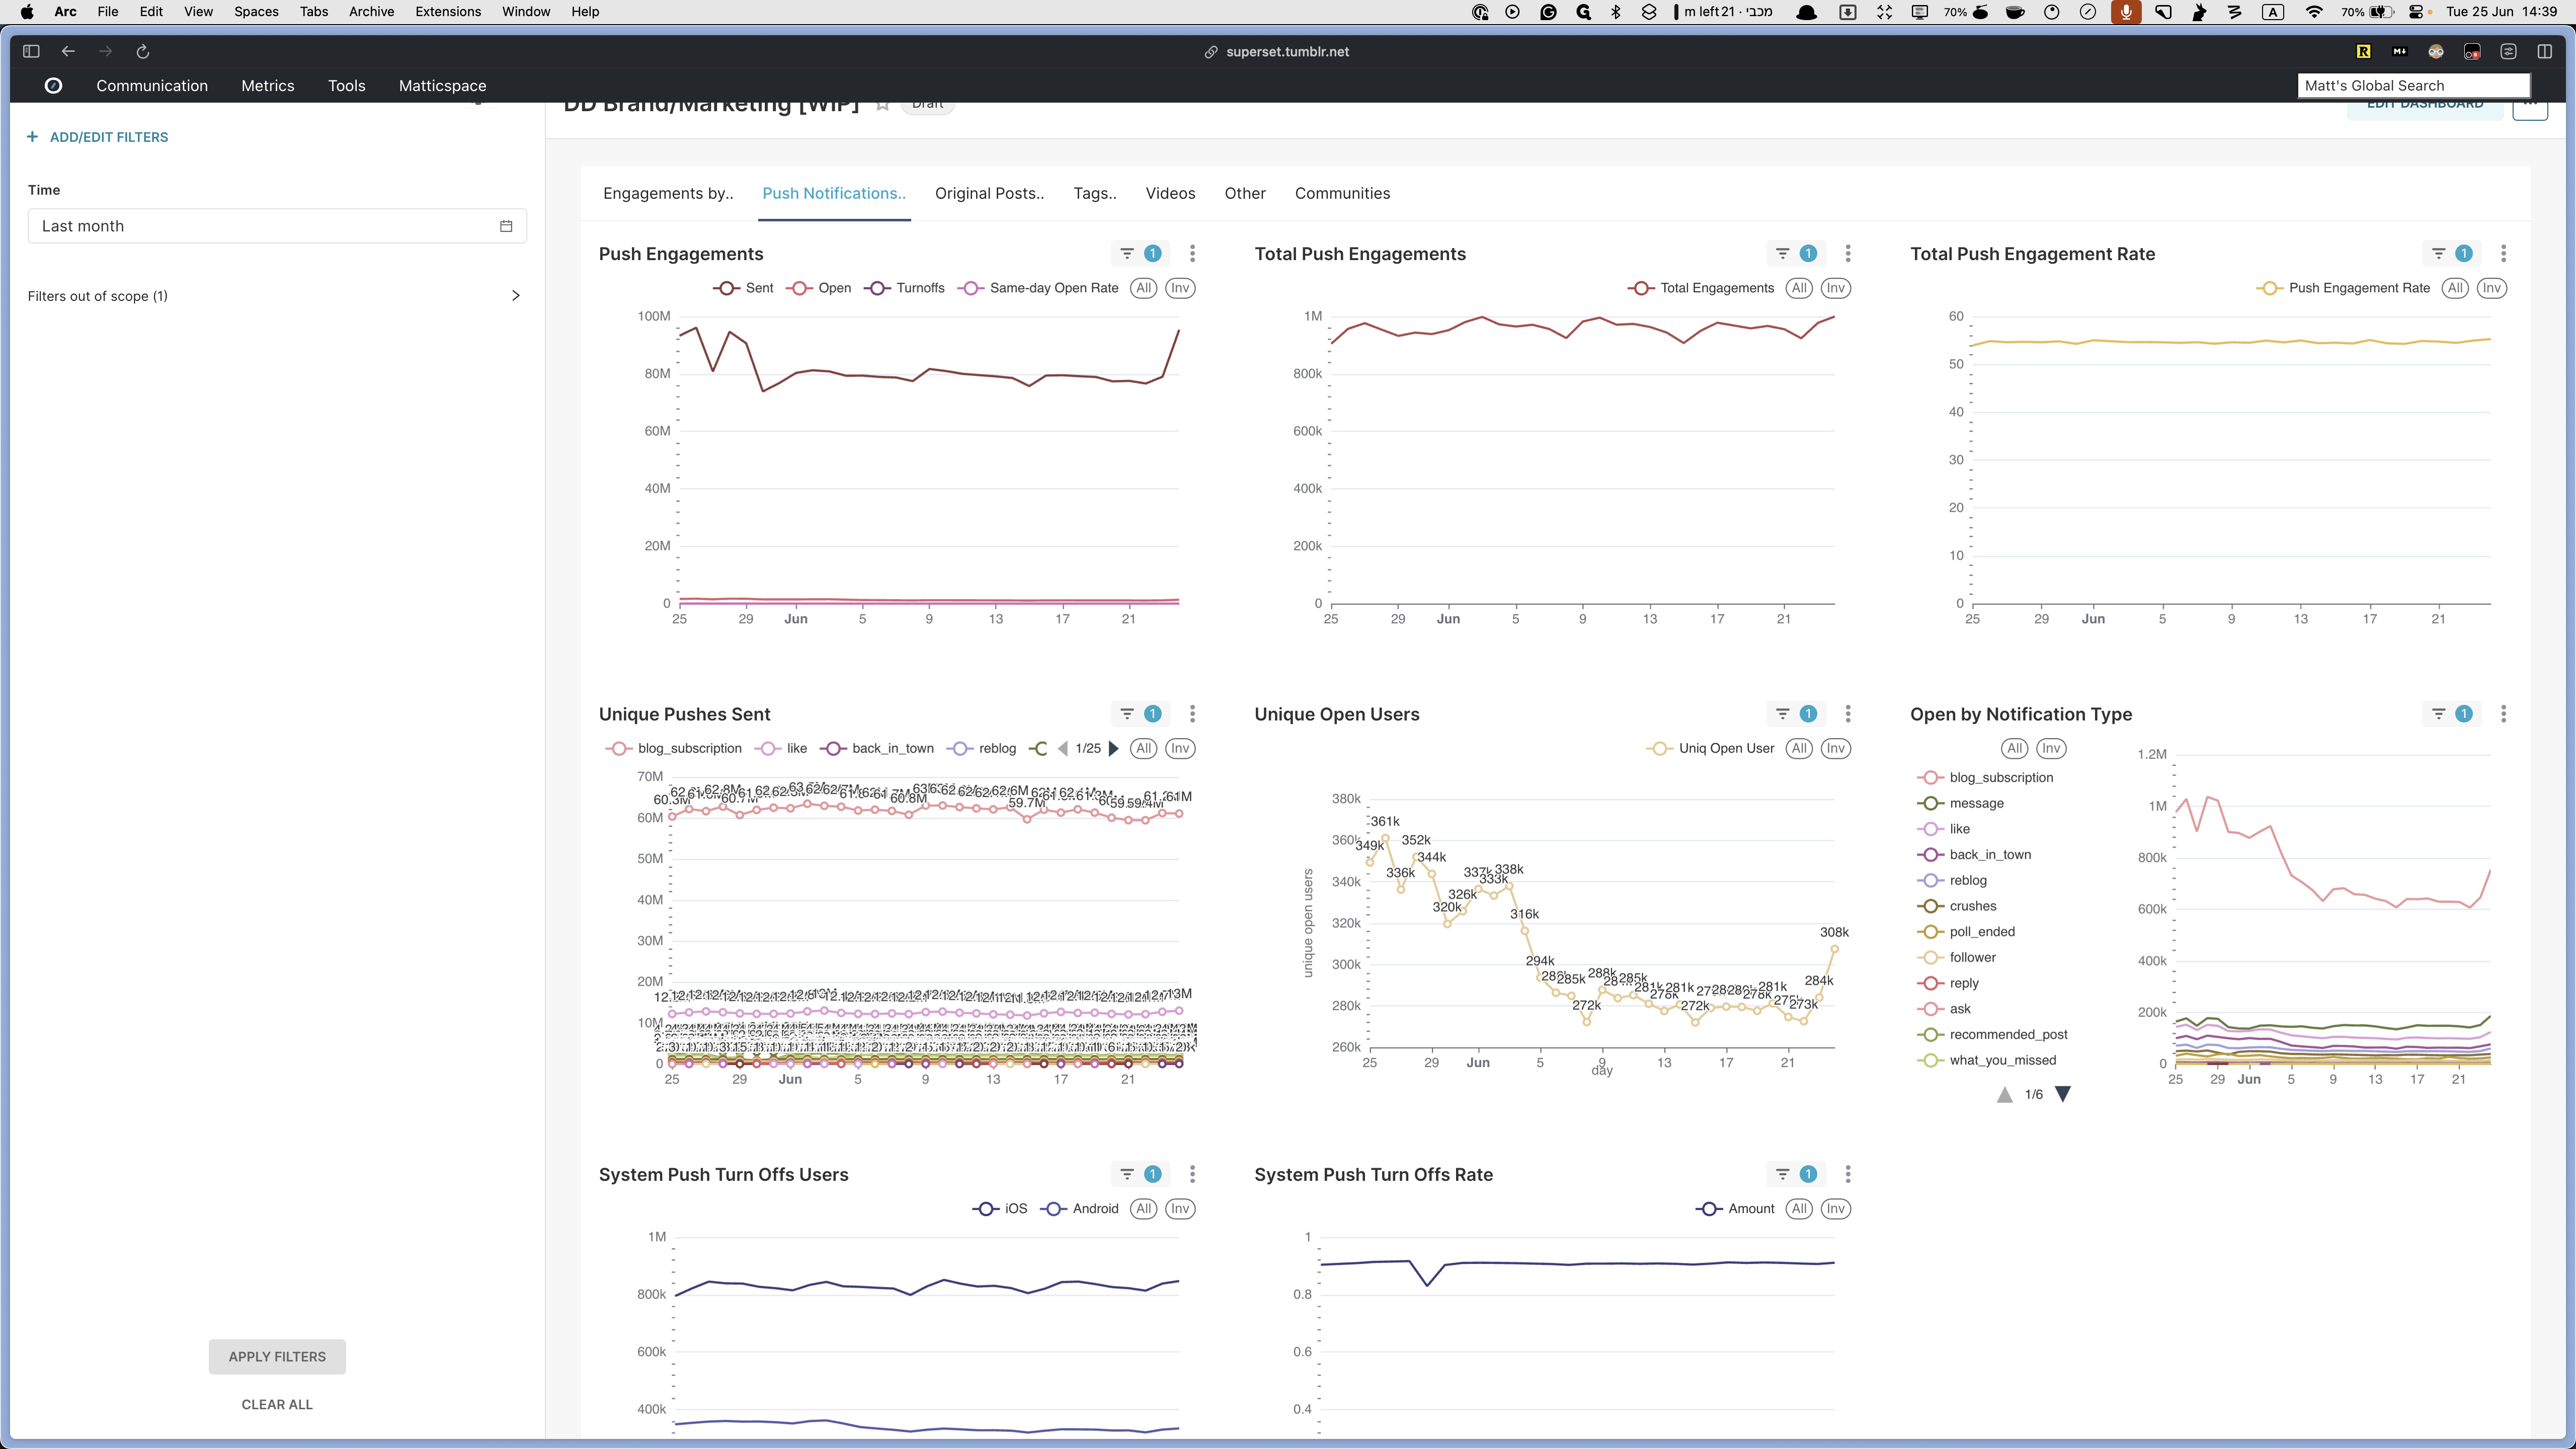
Task: Click the microphone icon in macOS menu bar
Action: click(2126, 12)
